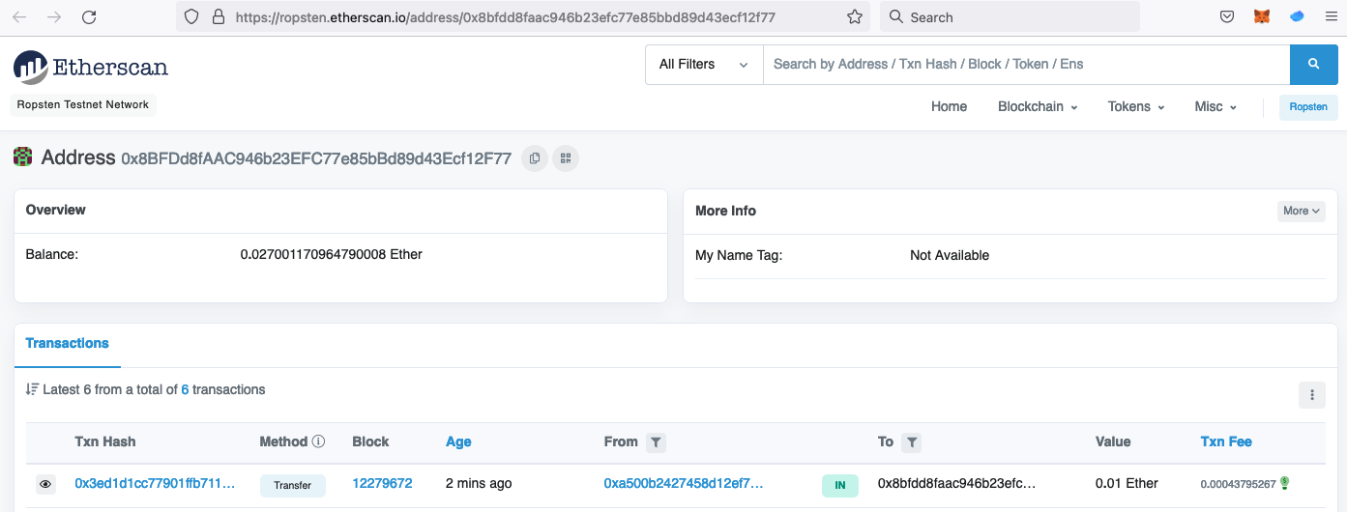The height and width of the screenshot is (512, 1347).
Task: Click the Ropsten network button
Action: [x=1308, y=107]
